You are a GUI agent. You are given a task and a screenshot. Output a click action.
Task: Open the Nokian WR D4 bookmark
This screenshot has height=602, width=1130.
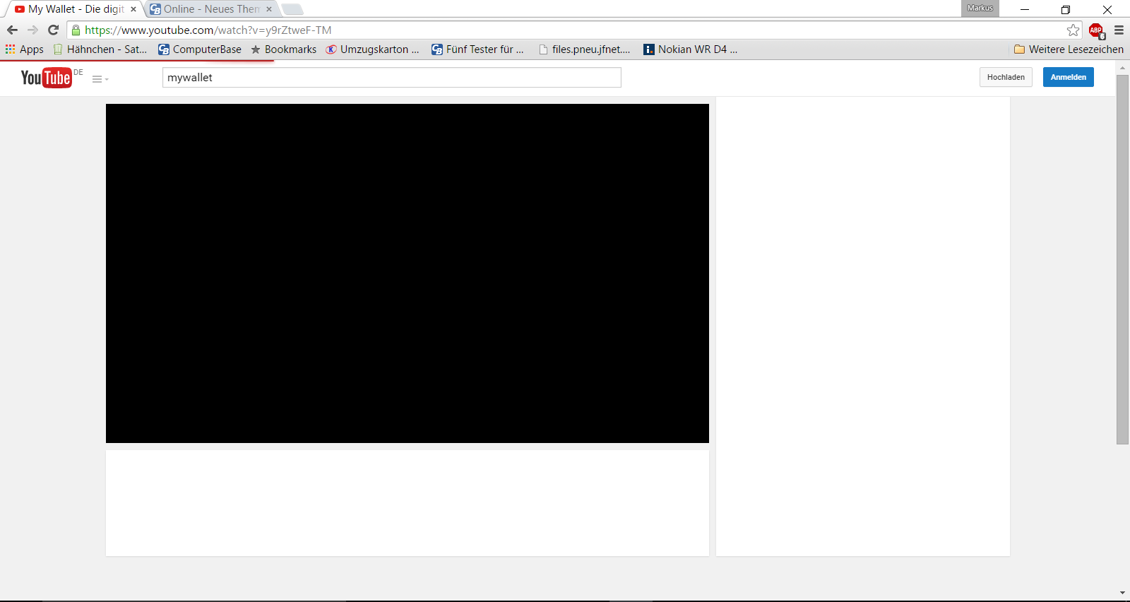click(x=691, y=49)
